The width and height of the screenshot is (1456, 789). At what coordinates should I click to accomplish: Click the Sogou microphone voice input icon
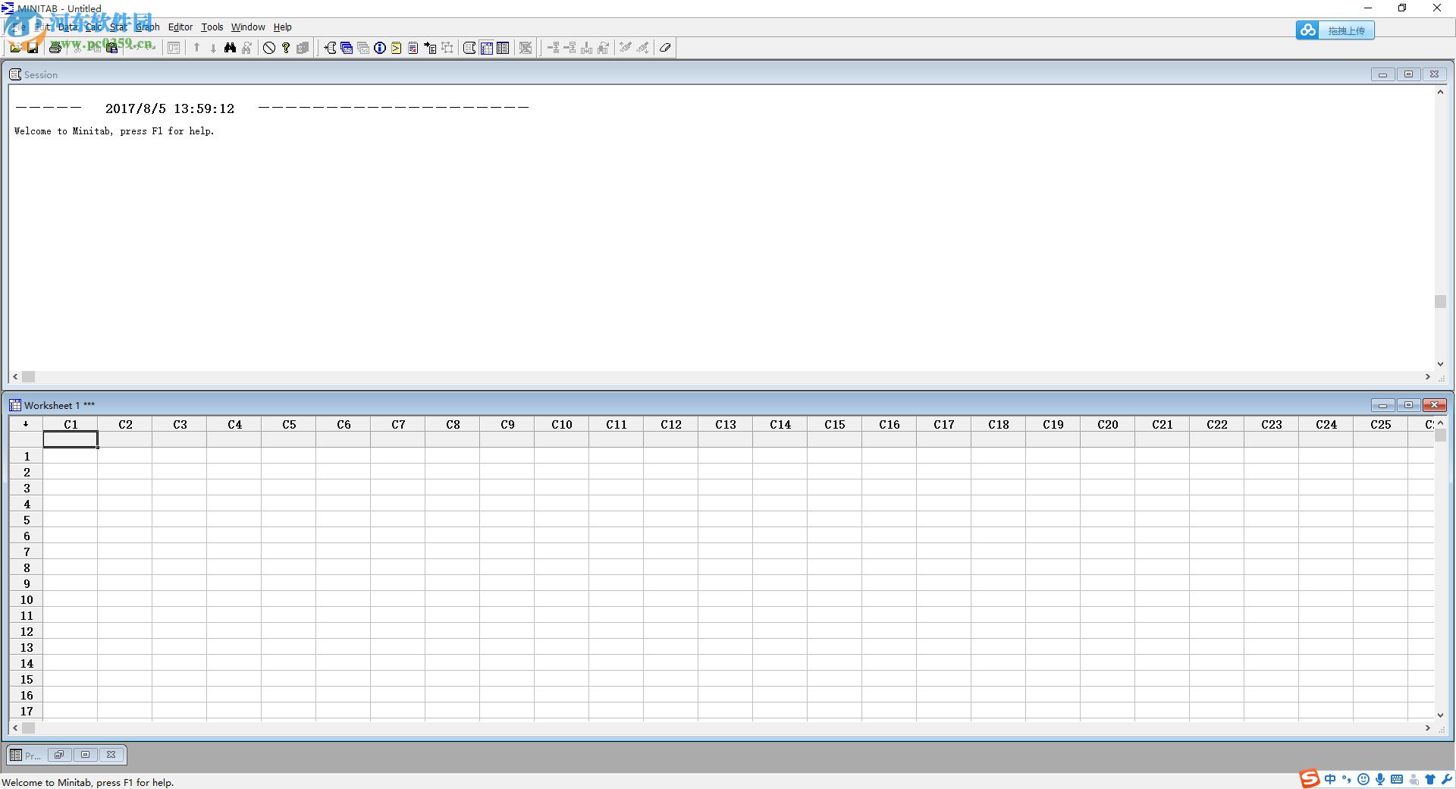pos(1380,779)
